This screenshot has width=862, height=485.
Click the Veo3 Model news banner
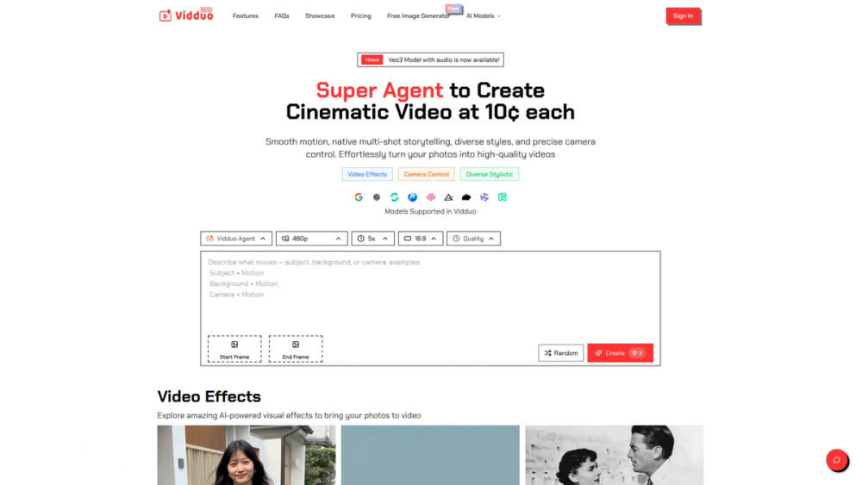pyautogui.click(x=430, y=59)
